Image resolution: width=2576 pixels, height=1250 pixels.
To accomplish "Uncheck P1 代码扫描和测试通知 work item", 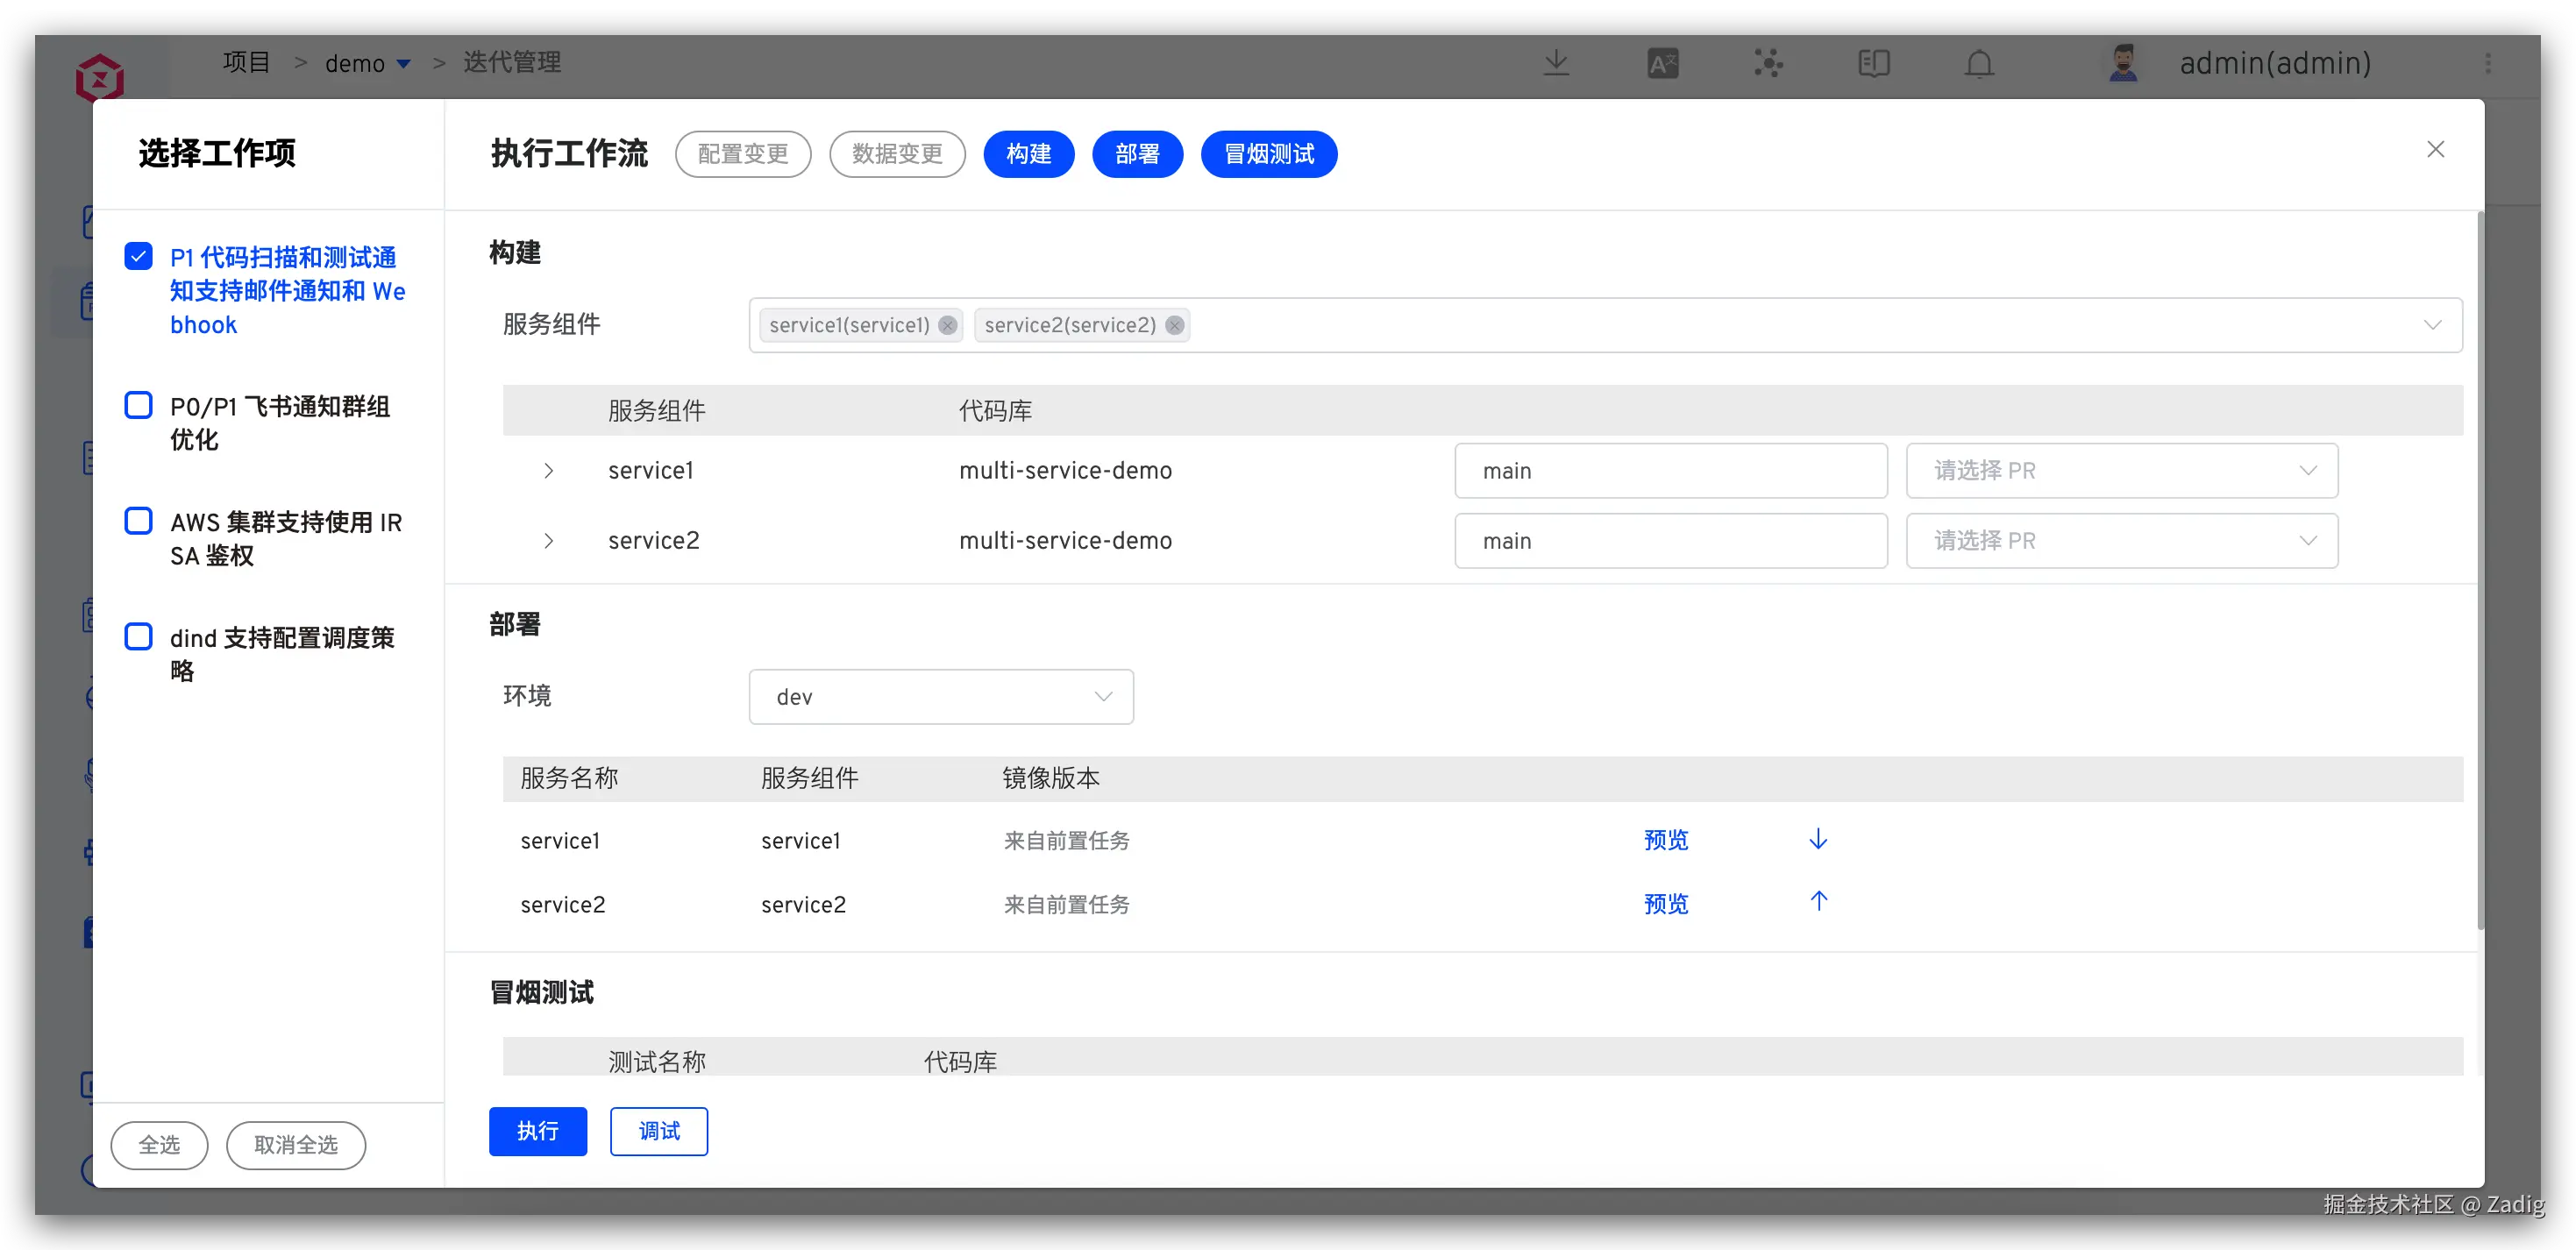I will pyautogui.click(x=138, y=256).
